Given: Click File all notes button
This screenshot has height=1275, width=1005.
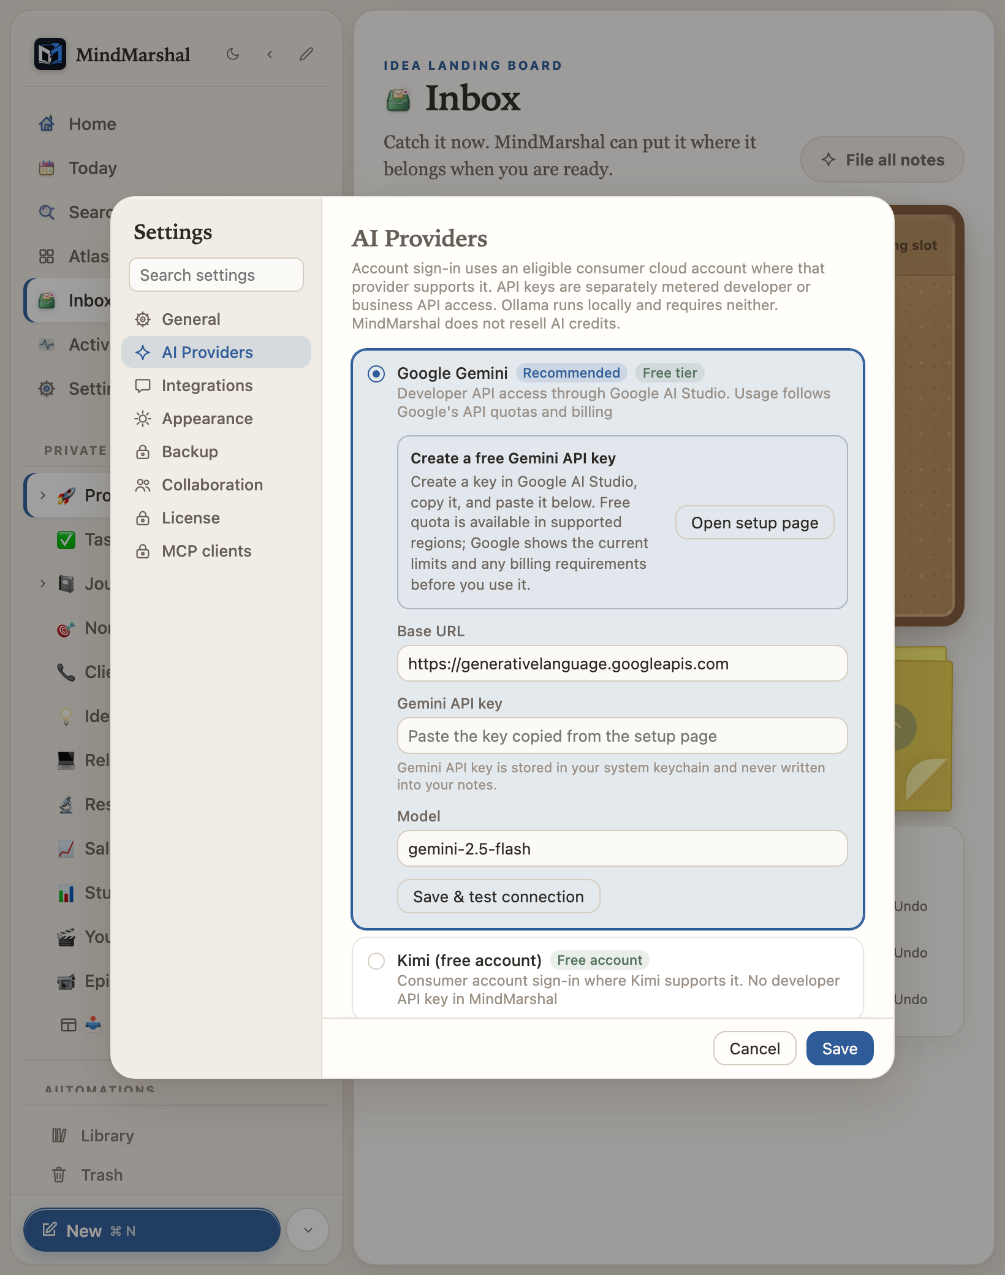Looking at the screenshot, I should pos(882,160).
